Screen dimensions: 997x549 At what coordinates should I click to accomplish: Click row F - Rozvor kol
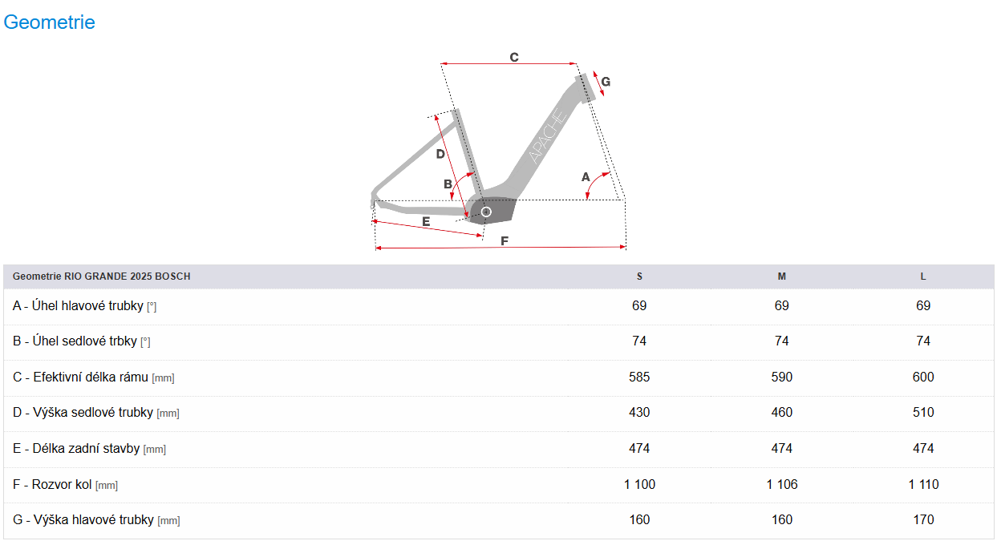(x=499, y=484)
